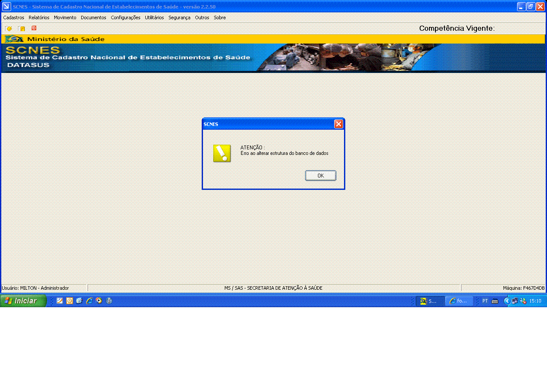Viewport: 547px width, 384px height.
Task: Click the yellow document toolbar icon
Action: (21, 29)
